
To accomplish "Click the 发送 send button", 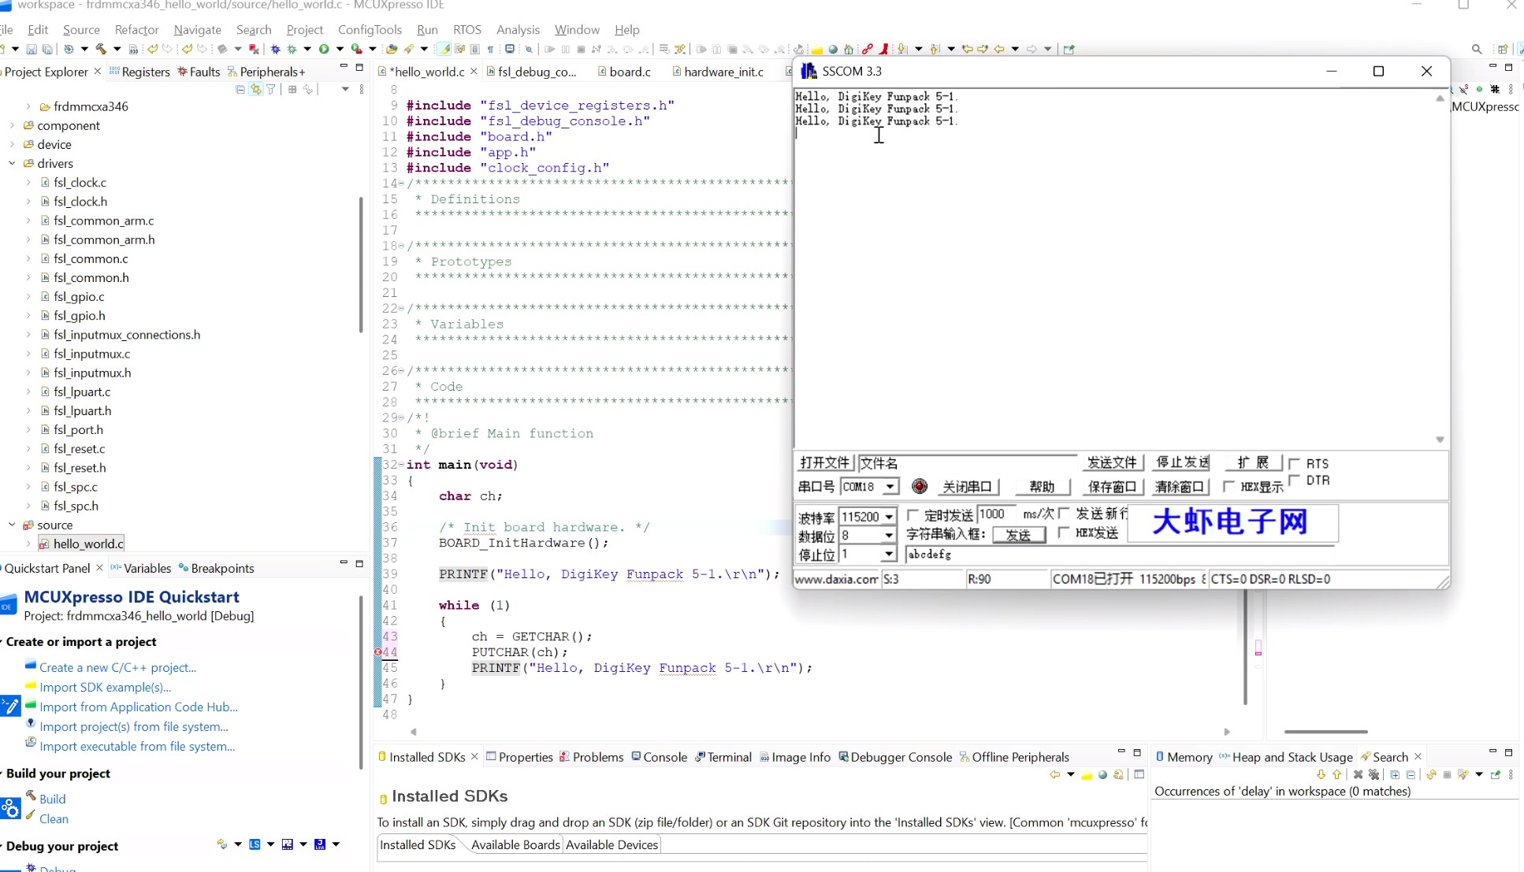I will (1018, 535).
